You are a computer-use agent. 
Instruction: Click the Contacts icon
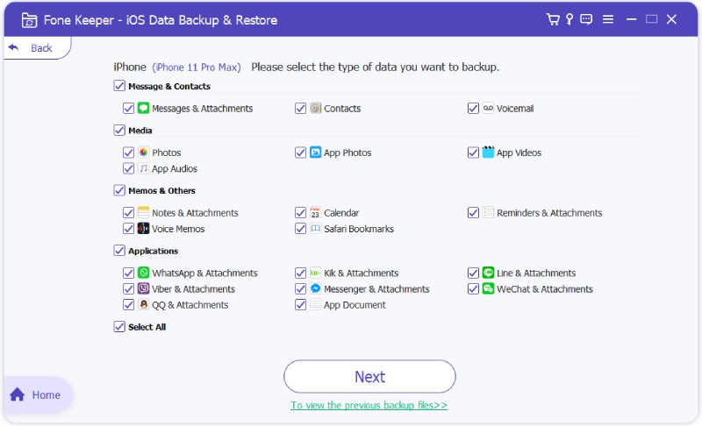(x=316, y=108)
